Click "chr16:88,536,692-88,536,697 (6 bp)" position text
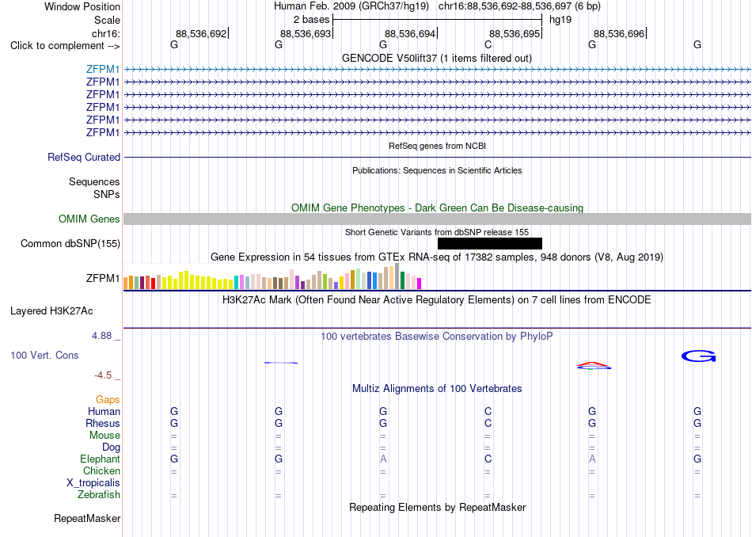Viewport: 752px width, 537px height. (519, 6)
